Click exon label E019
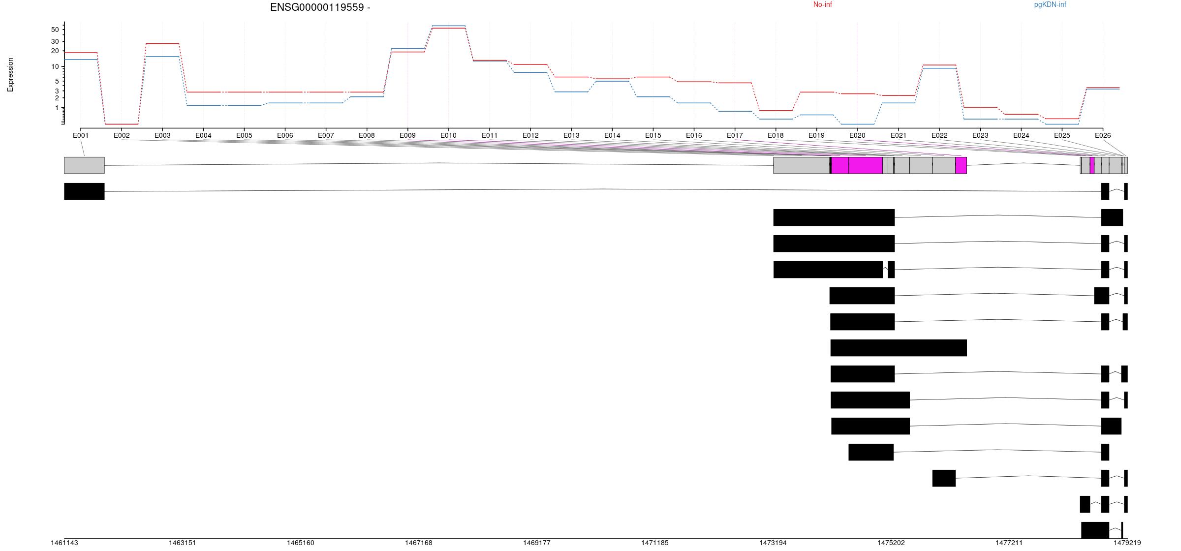This screenshot has height=551, width=1181. pos(816,135)
